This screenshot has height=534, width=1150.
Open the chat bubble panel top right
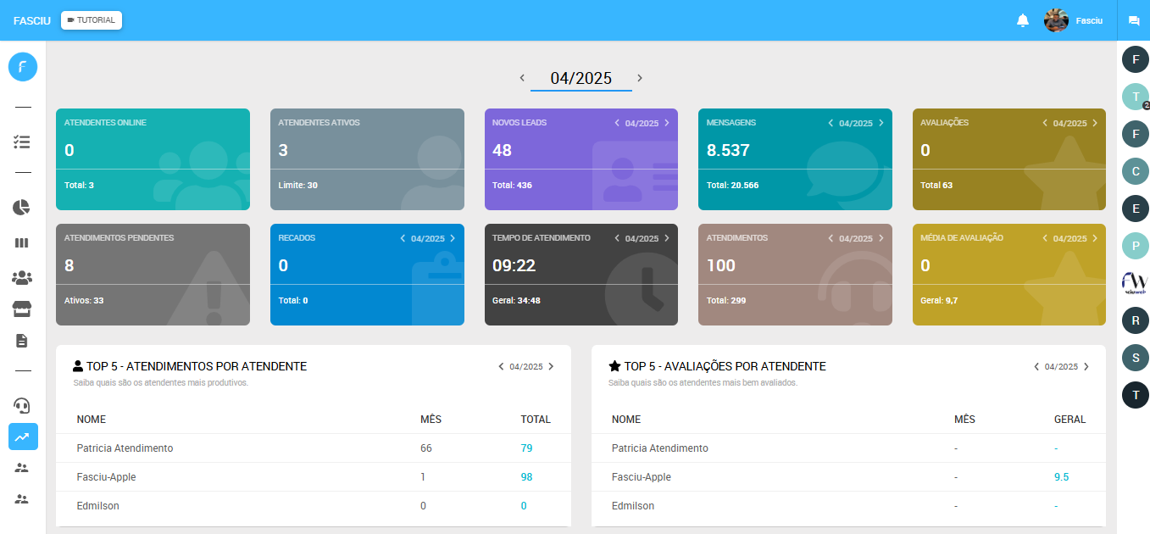pyautogui.click(x=1136, y=20)
